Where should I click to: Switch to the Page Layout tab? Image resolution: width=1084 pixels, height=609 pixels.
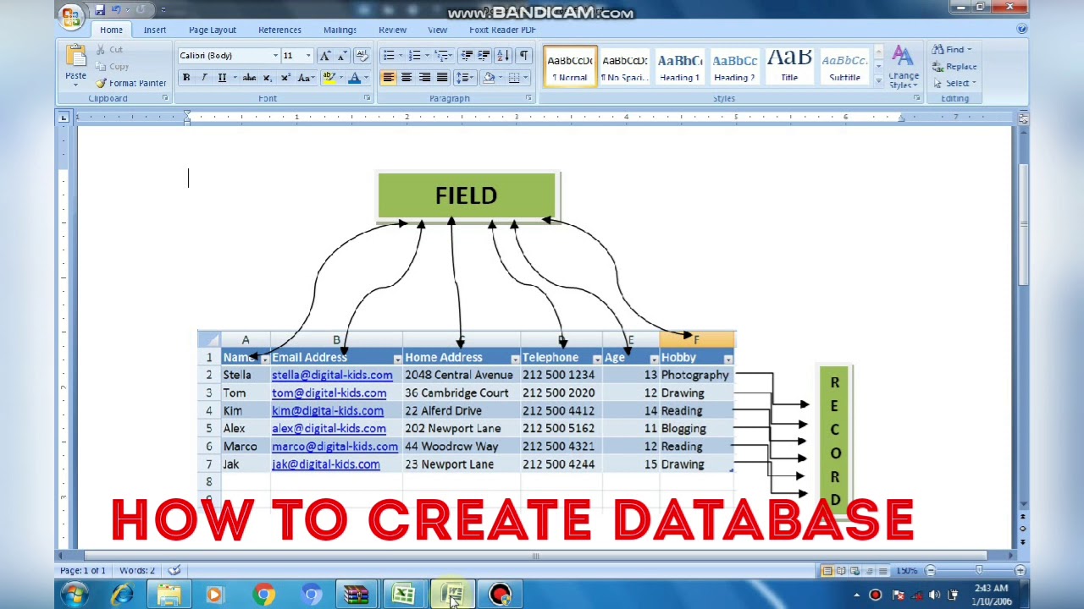coord(213,30)
